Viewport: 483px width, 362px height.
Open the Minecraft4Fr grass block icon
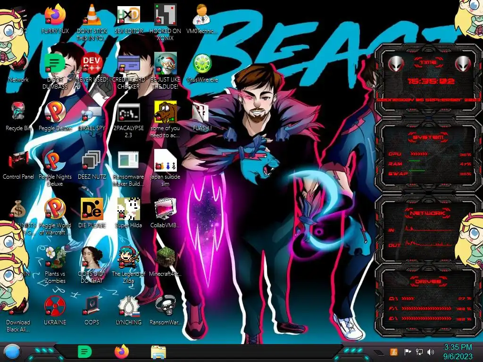point(166,257)
